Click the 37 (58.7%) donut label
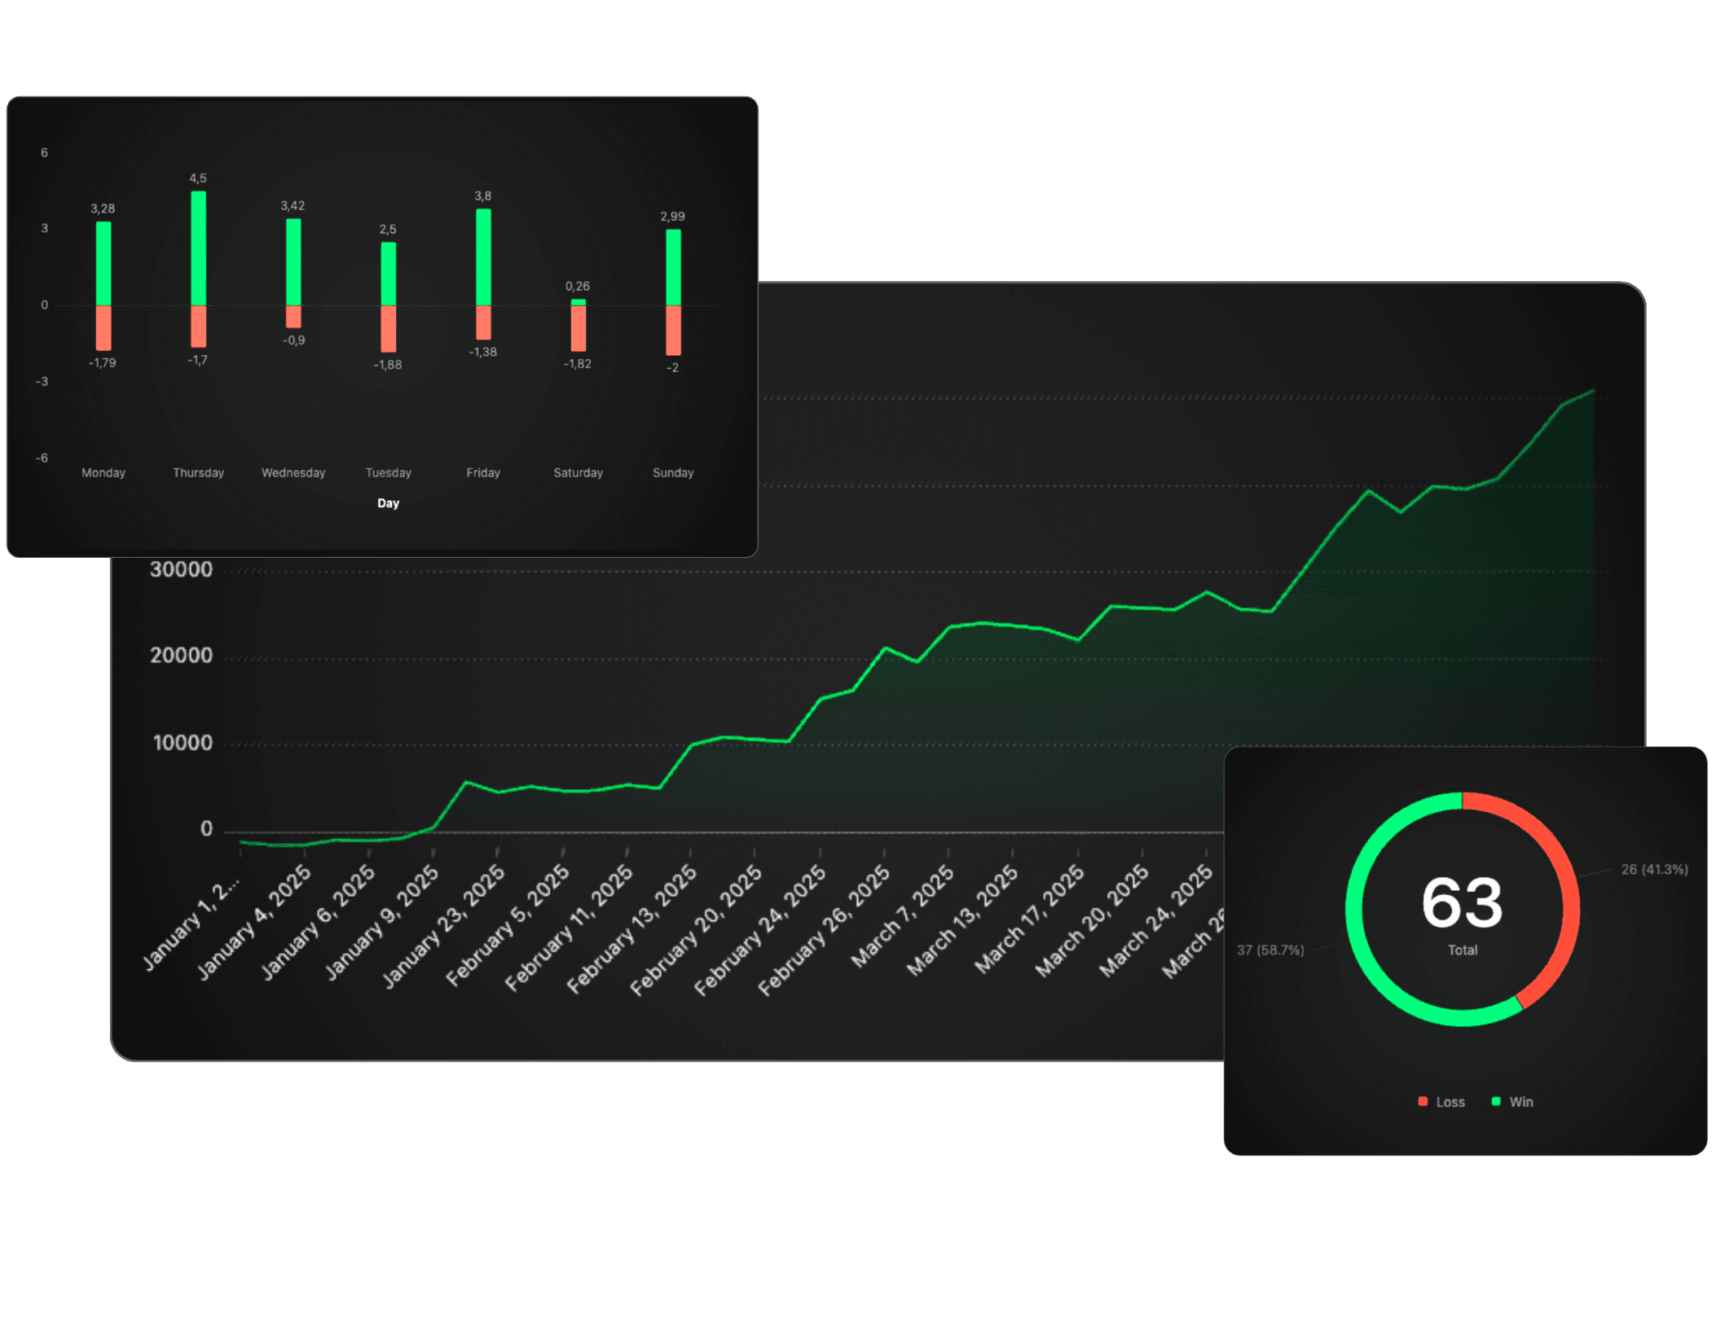 click(1270, 950)
